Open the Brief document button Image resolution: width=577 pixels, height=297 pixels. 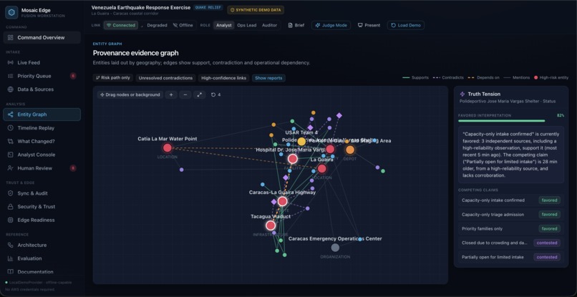coord(296,25)
